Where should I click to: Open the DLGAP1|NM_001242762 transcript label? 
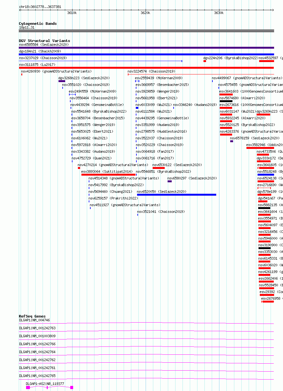37,360
